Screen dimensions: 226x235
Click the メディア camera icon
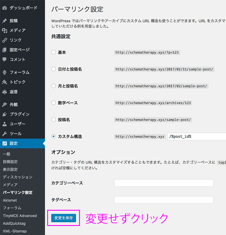click(5, 30)
